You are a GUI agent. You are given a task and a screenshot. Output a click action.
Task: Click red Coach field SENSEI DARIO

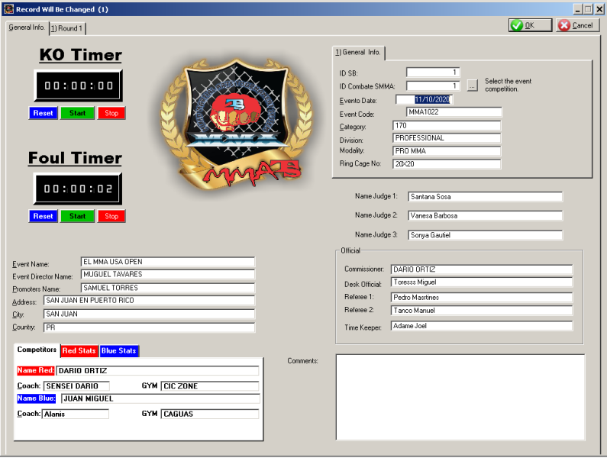click(x=76, y=386)
